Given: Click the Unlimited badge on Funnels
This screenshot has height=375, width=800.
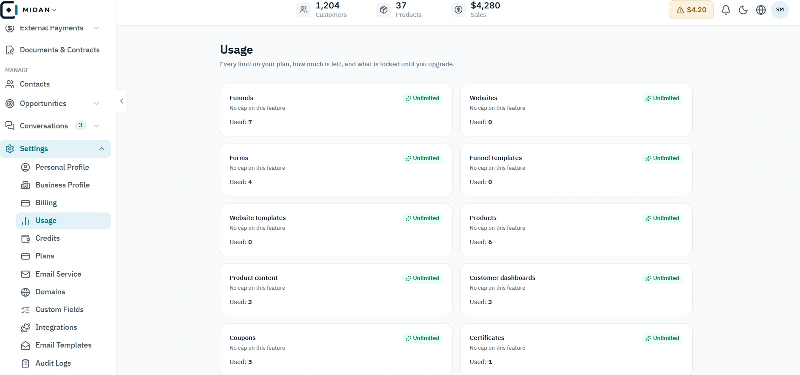Looking at the screenshot, I should tap(423, 98).
